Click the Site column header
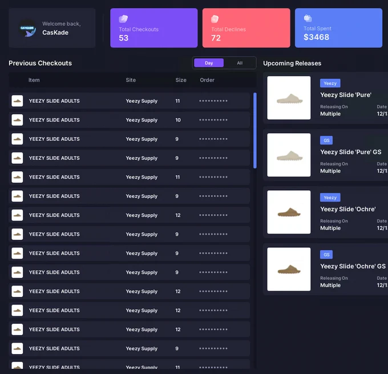 point(131,80)
